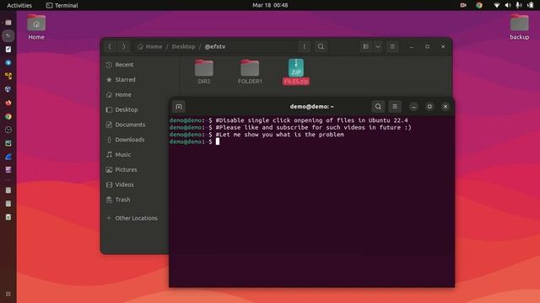Minimize the Files window
540x303 pixels.
coord(412,46)
